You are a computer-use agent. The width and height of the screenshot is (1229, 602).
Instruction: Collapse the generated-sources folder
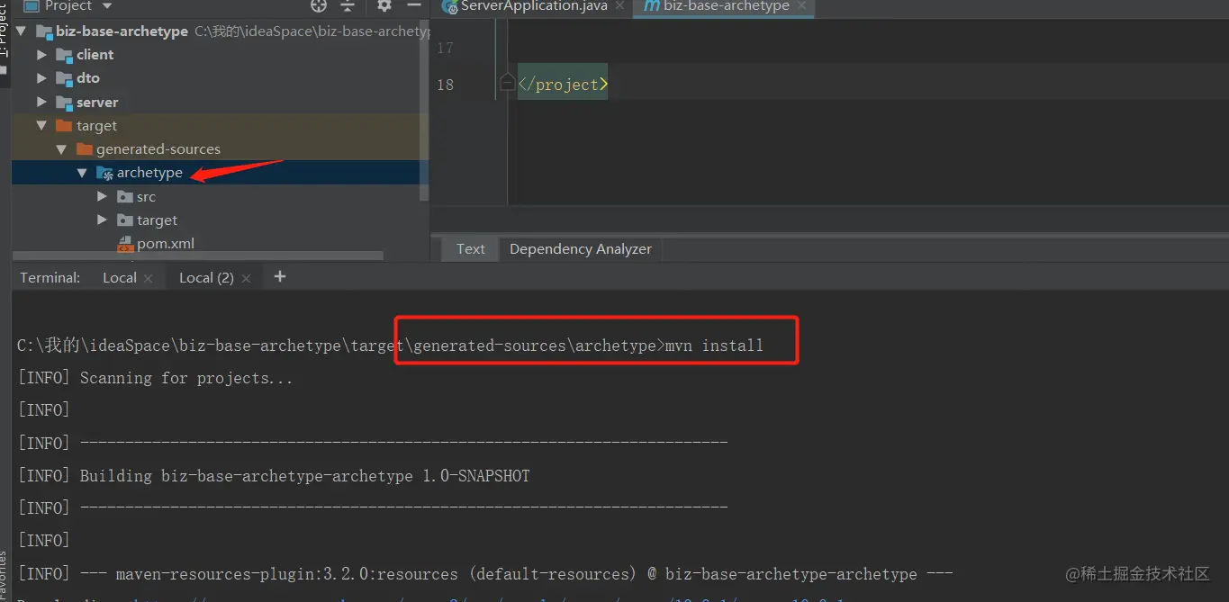61,149
